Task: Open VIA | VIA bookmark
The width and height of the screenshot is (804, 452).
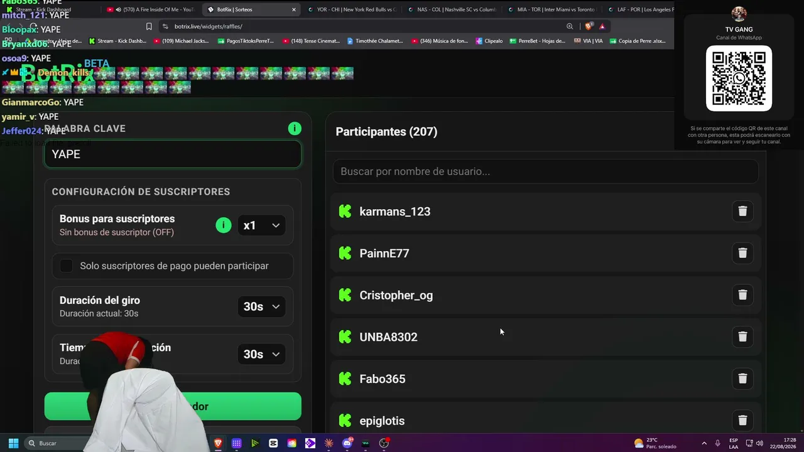Action: (589, 41)
